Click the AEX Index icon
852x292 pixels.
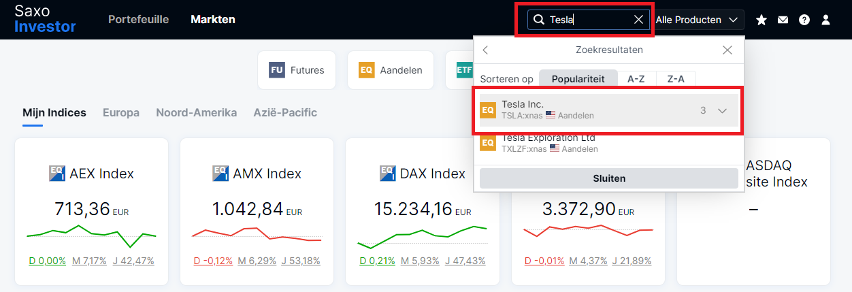(57, 173)
